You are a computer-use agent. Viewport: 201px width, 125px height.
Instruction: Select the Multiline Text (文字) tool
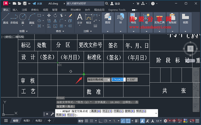[x=80, y=19]
